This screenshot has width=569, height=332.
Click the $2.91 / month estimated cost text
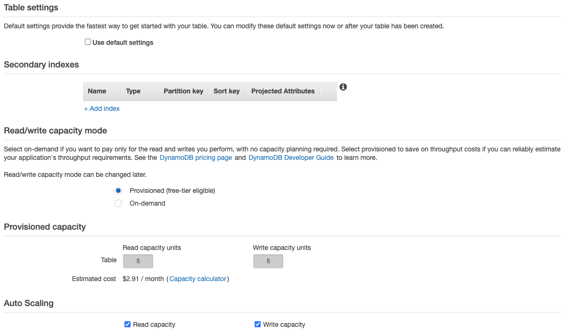pos(143,279)
